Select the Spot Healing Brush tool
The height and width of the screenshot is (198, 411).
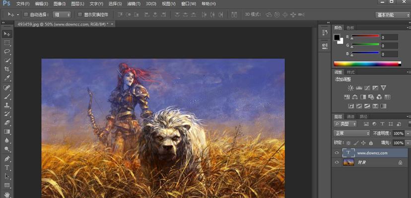[7, 87]
